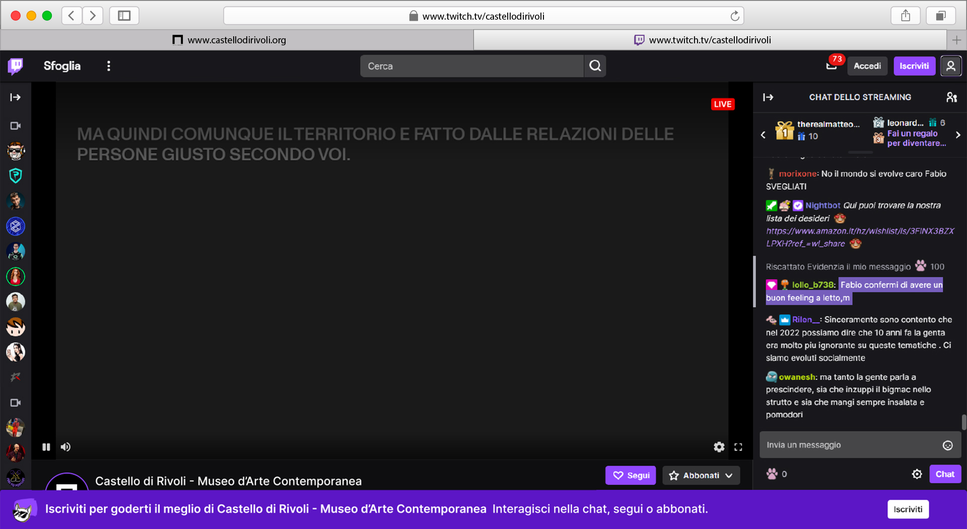Show previous gift leaderboard entry
This screenshot has width=967, height=529.
[763, 135]
